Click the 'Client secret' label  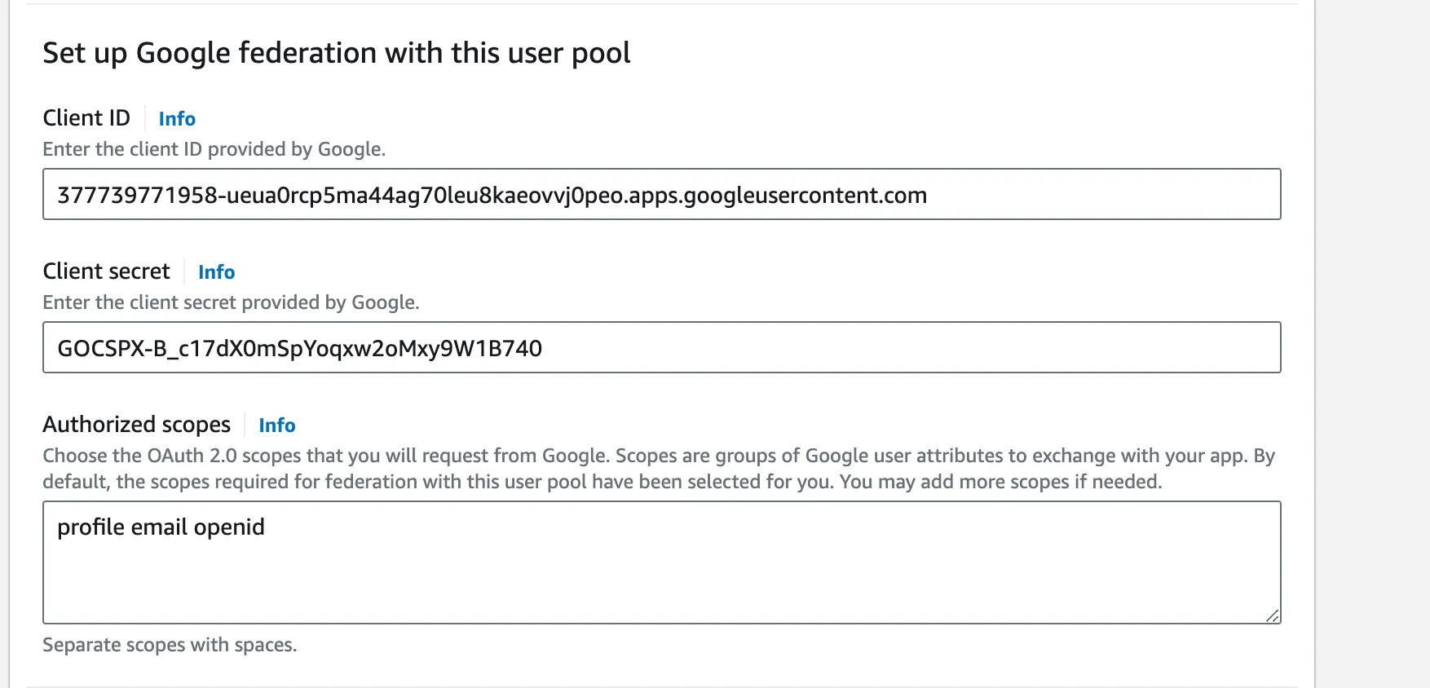106,271
